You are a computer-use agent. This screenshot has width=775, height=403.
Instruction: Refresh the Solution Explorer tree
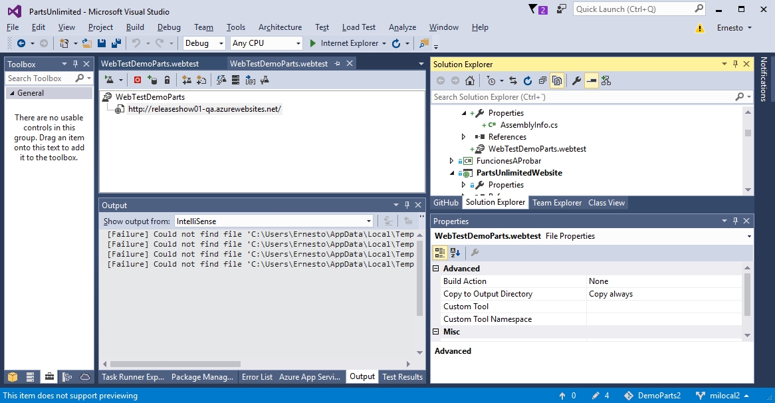[528, 80]
